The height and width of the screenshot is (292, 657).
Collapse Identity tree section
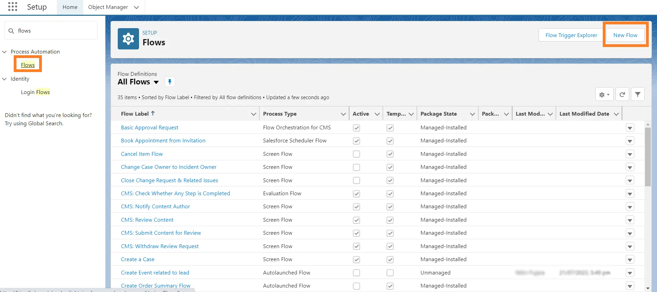[4, 79]
